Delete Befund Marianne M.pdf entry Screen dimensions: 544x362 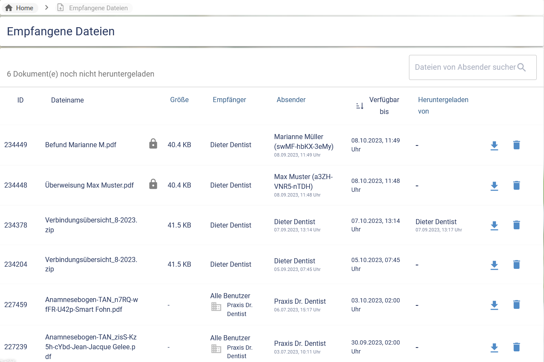point(516,145)
